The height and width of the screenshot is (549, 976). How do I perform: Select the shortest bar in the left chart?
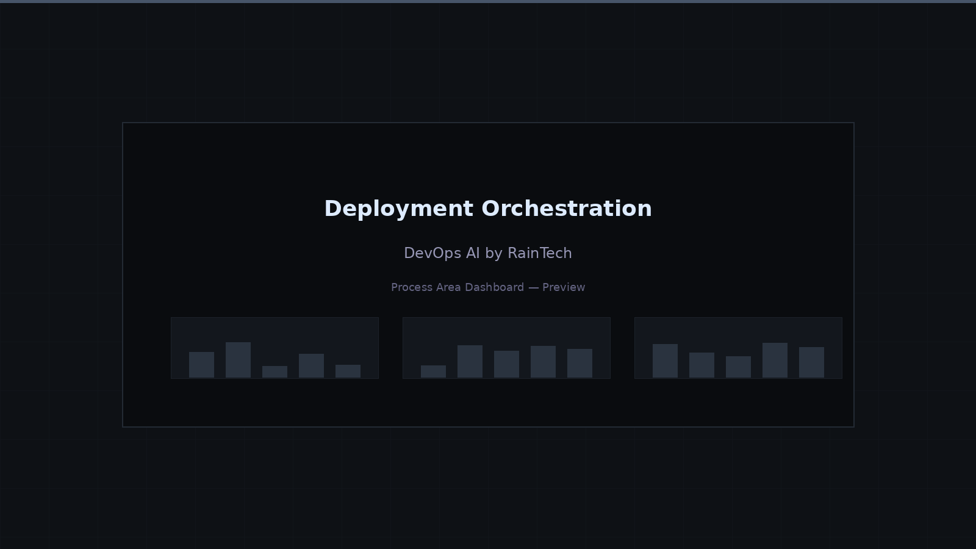point(274,371)
